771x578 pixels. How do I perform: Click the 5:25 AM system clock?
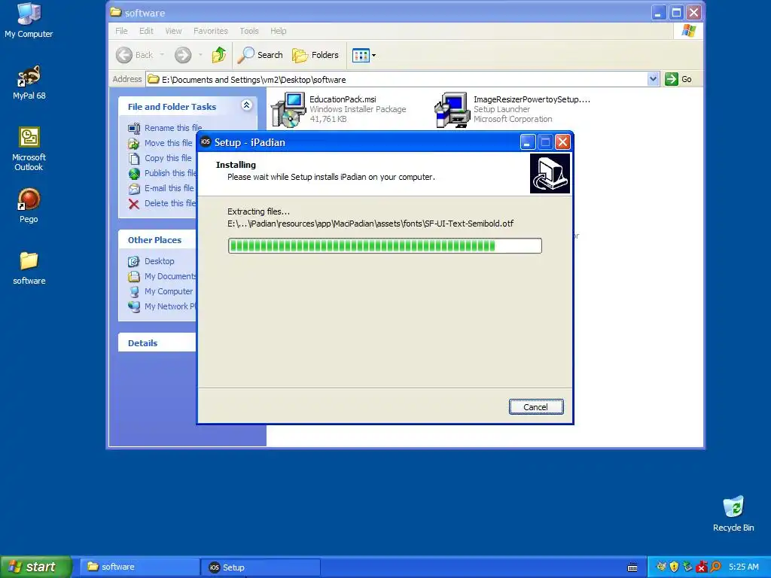point(743,567)
